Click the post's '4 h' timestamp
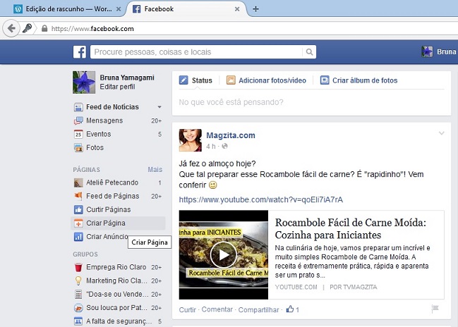 point(211,146)
